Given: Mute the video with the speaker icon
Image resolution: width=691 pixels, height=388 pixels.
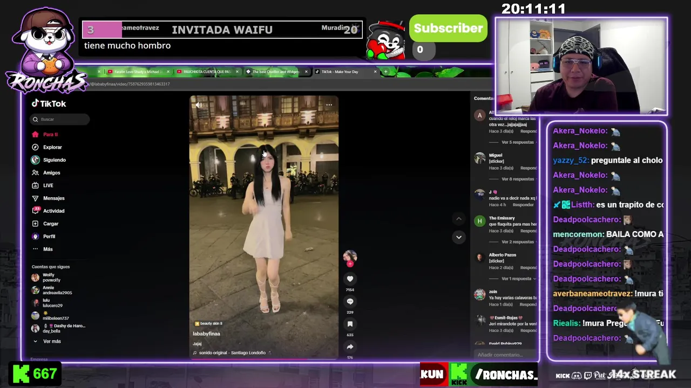Looking at the screenshot, I should (199, 105).
